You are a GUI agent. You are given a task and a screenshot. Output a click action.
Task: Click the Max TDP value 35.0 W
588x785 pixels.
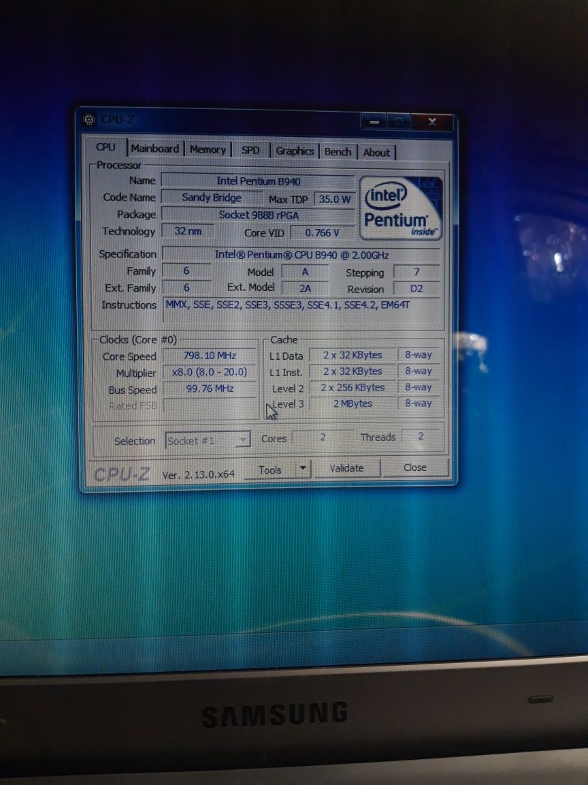pyautogui.click(x=335, y=199)
